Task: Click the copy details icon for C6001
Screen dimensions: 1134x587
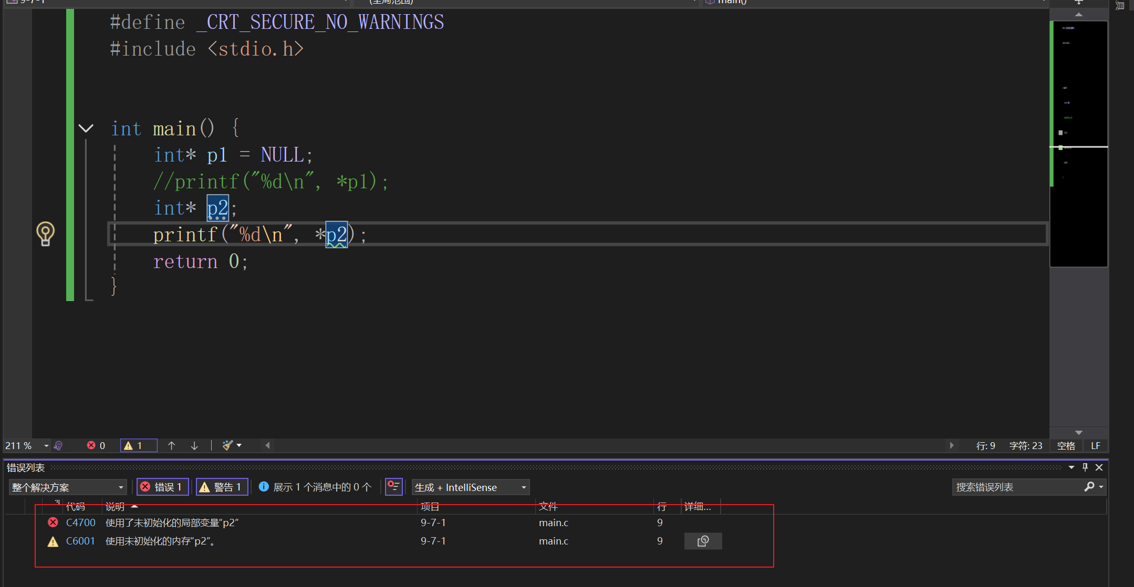Action: tap(703, 541)
